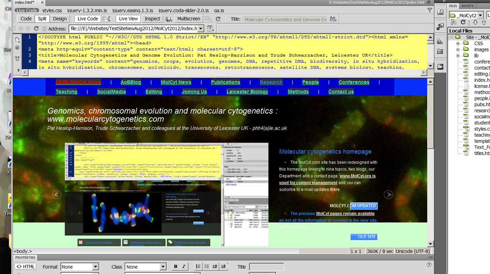This screenshot has width=490, height=274.
Task: Click the refresh icon beside the Address field
Action: click(x=36, y=28)
